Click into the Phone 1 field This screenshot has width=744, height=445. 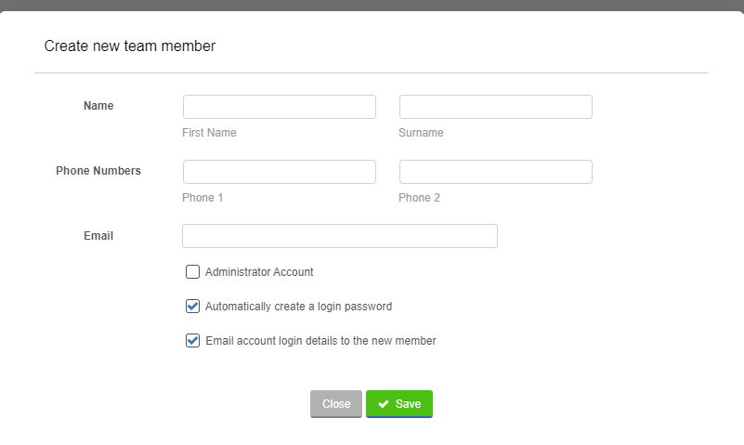(x=280, y=172)
